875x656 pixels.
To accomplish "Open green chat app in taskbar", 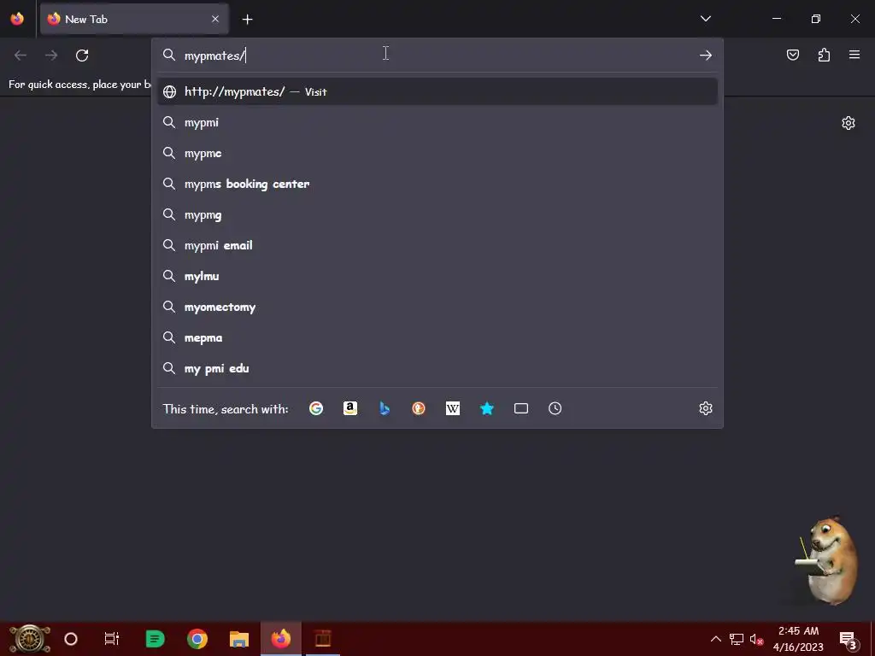I will coord(155,639).
